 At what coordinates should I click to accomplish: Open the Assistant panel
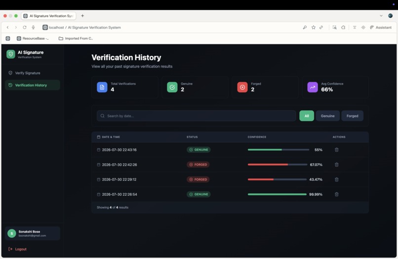coord(381,27)
